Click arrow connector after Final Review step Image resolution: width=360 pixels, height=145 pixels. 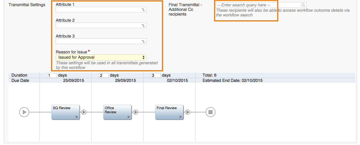[x=188, y=112]
